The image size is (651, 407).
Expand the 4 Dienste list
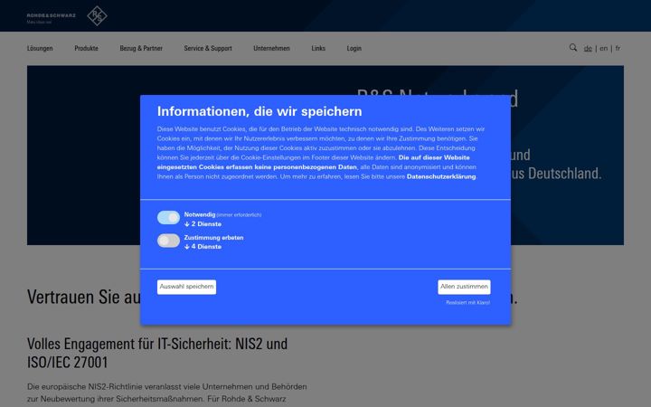pyautogui.click(x=203, y=247)
